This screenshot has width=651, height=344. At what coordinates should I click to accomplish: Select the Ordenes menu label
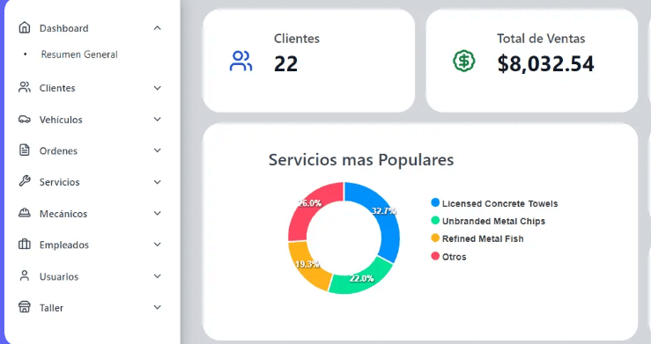[58, 150]
